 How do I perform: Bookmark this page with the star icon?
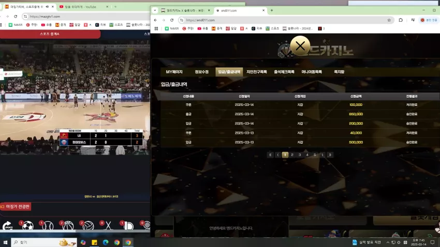389,20
